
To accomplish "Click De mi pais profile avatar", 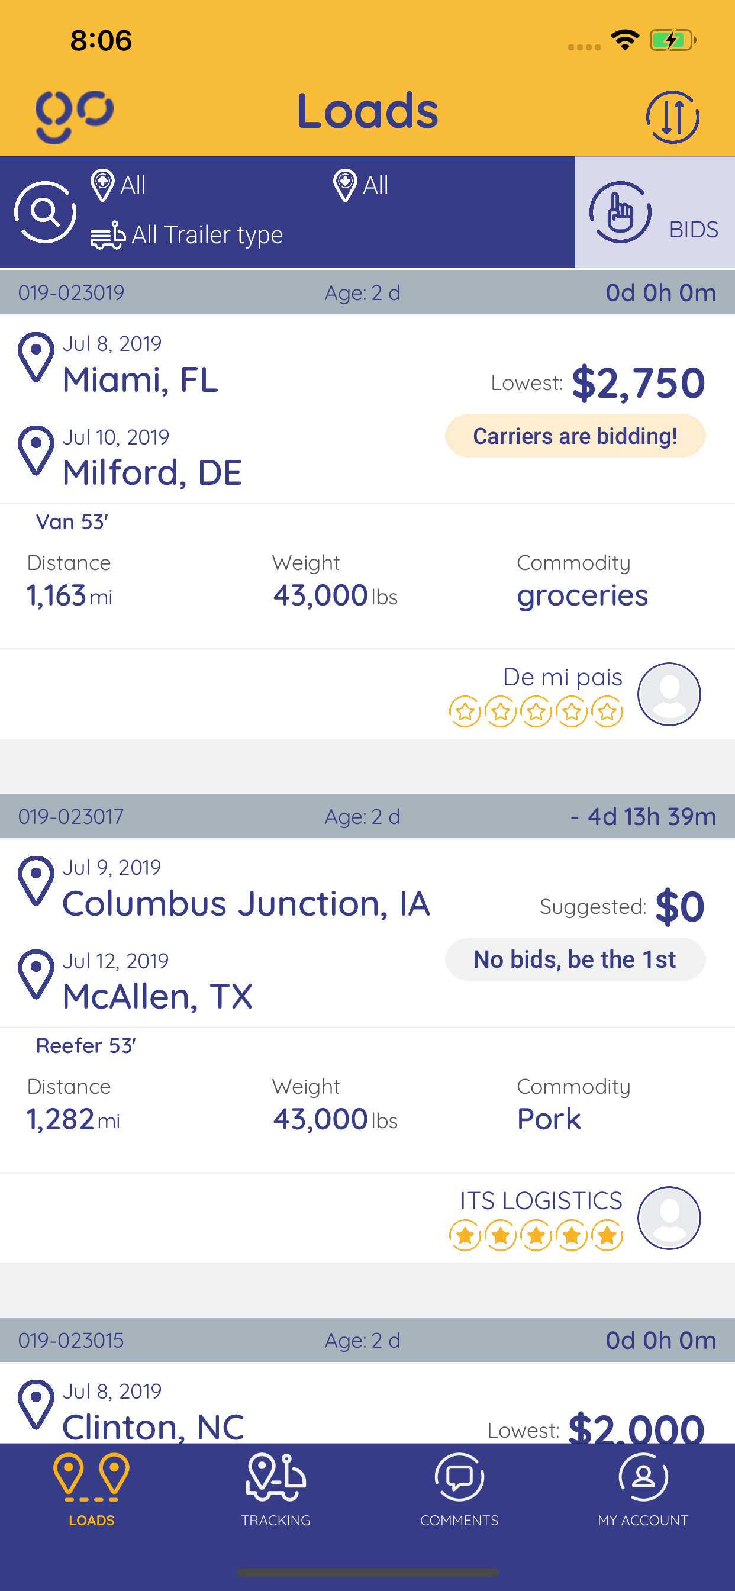I will (x=668, y=694).
